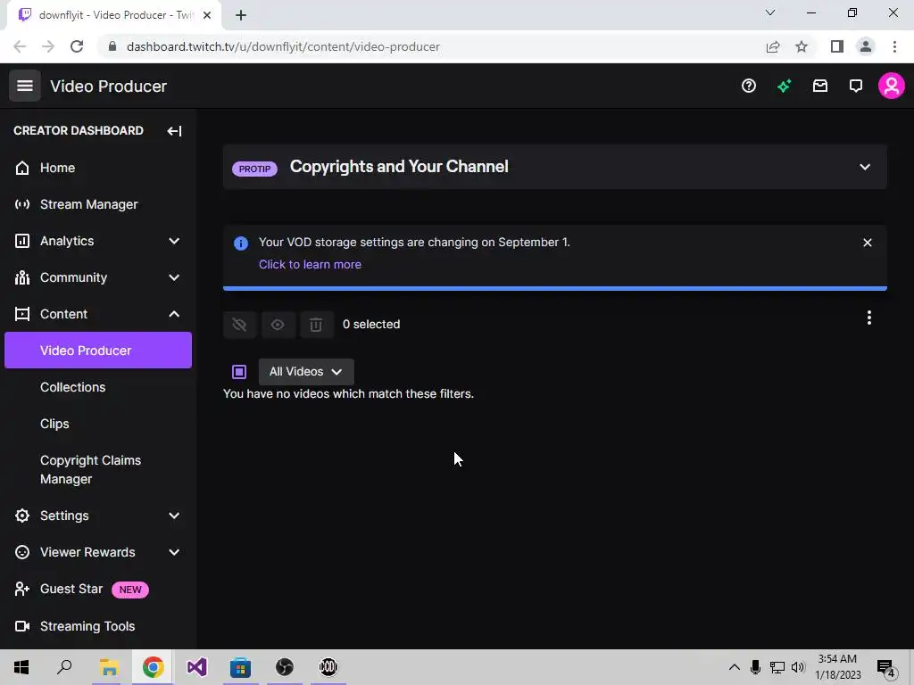914x685 pixels.
Task: Collapse the Content section chevron
Action: coord(174,314)
